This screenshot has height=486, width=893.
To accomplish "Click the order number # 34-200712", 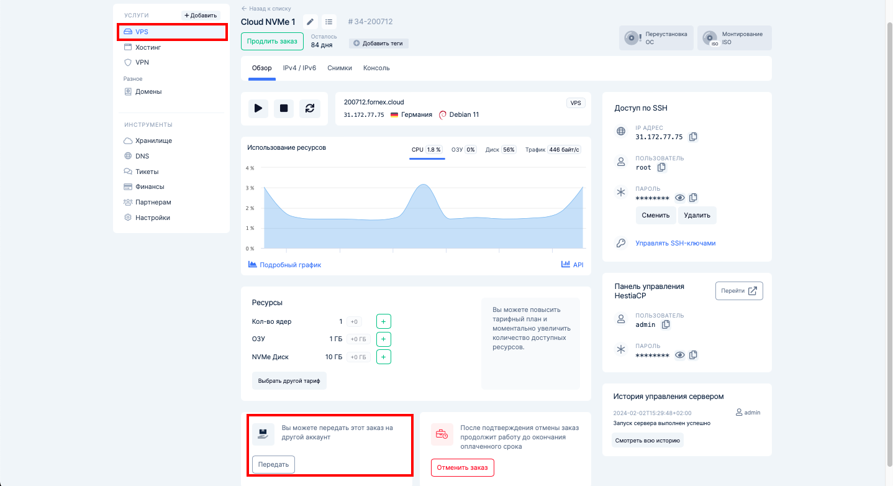I will [370, 22].
